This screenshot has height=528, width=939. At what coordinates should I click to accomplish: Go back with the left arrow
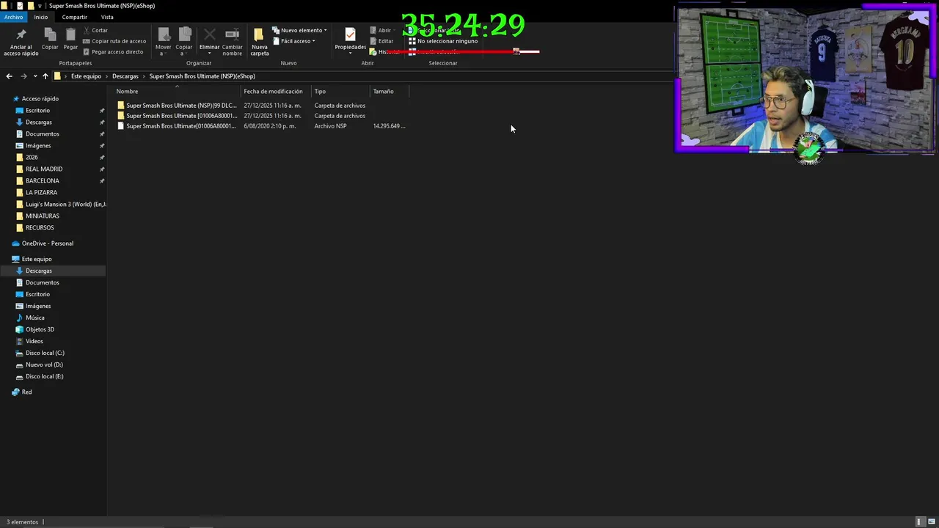(9, 76)
